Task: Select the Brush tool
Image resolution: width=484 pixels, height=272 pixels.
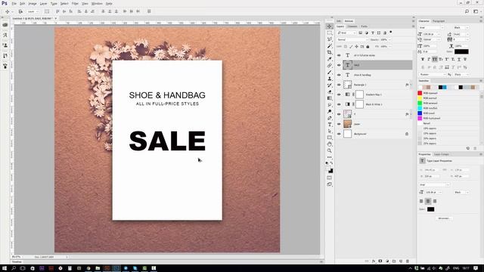Action: pos(330,73)
